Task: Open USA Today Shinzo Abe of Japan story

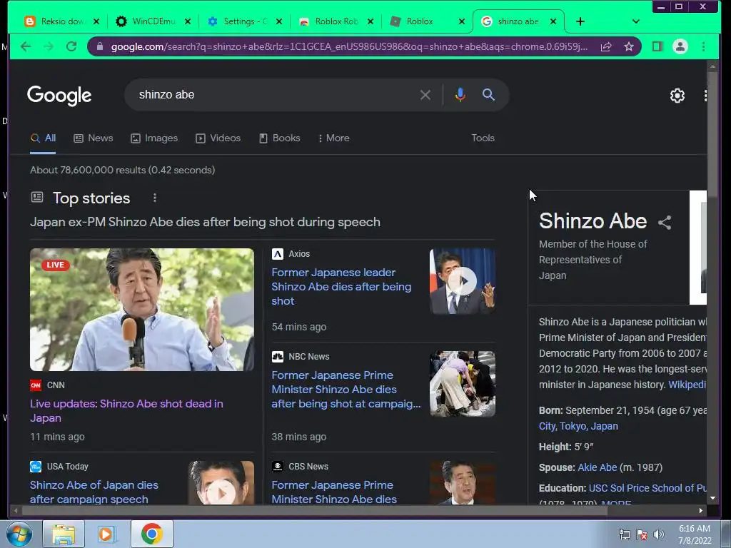Action: 94,492
